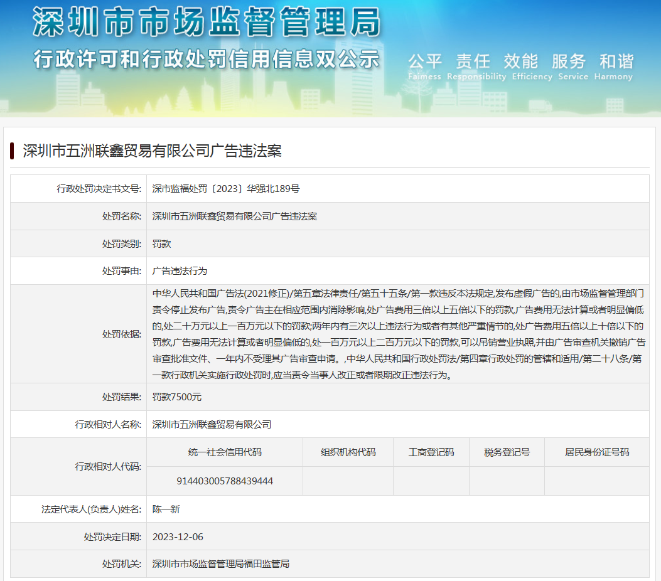Click the 居民身份证号码 column header
This screenshot has height=581, width=661.
tap(596, 452)
